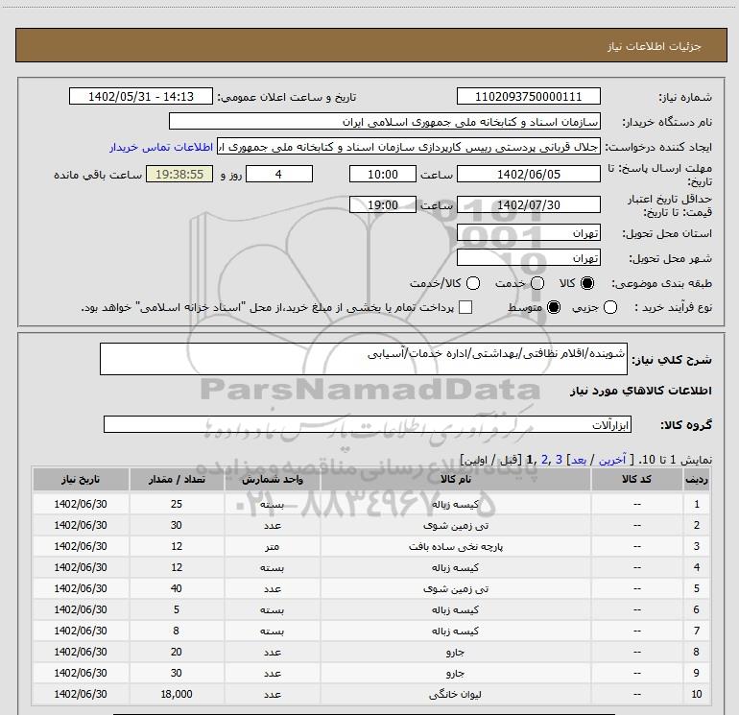Click the تاریخ نیاز column header
This screenshot has width=739, height=715.
[x=81, y=479]
